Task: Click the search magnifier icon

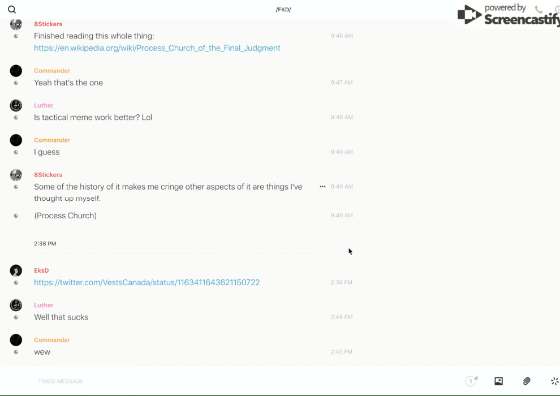Action: click(12, 10)
